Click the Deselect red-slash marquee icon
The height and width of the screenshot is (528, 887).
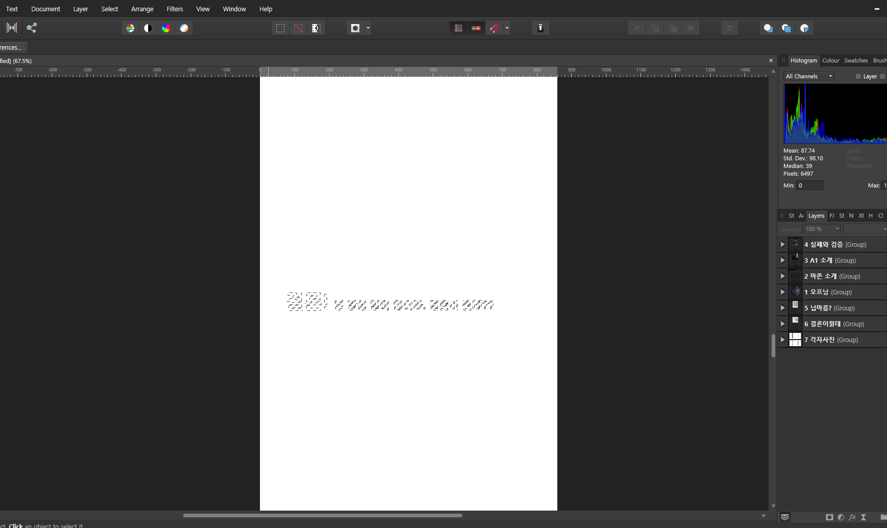298,28
